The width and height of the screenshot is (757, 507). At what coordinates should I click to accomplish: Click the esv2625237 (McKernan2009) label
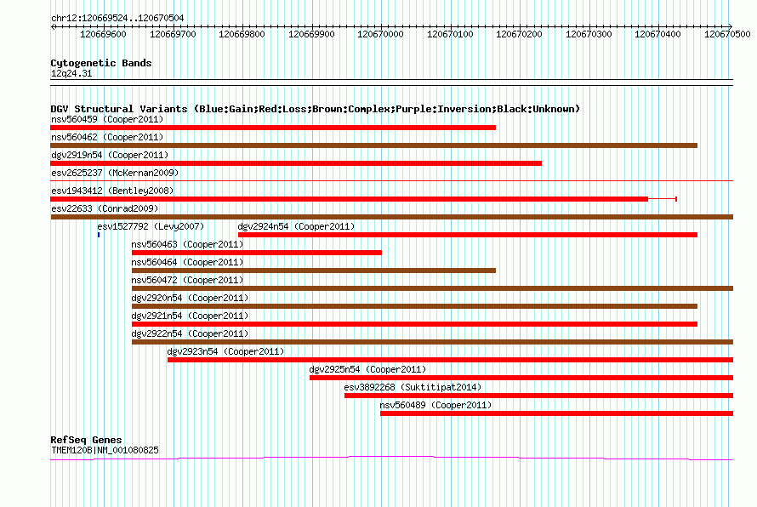115,173
